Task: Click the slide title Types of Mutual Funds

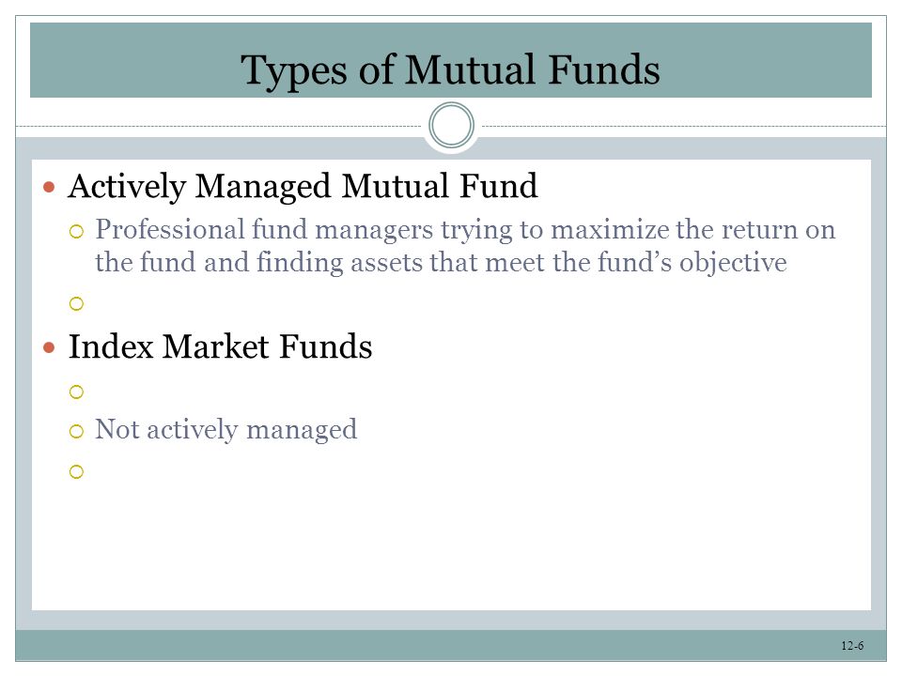Action: click(450, 70)
